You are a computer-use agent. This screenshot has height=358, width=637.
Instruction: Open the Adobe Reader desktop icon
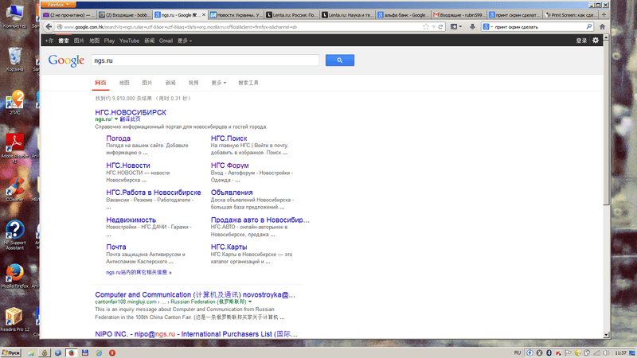coord(14,148)
